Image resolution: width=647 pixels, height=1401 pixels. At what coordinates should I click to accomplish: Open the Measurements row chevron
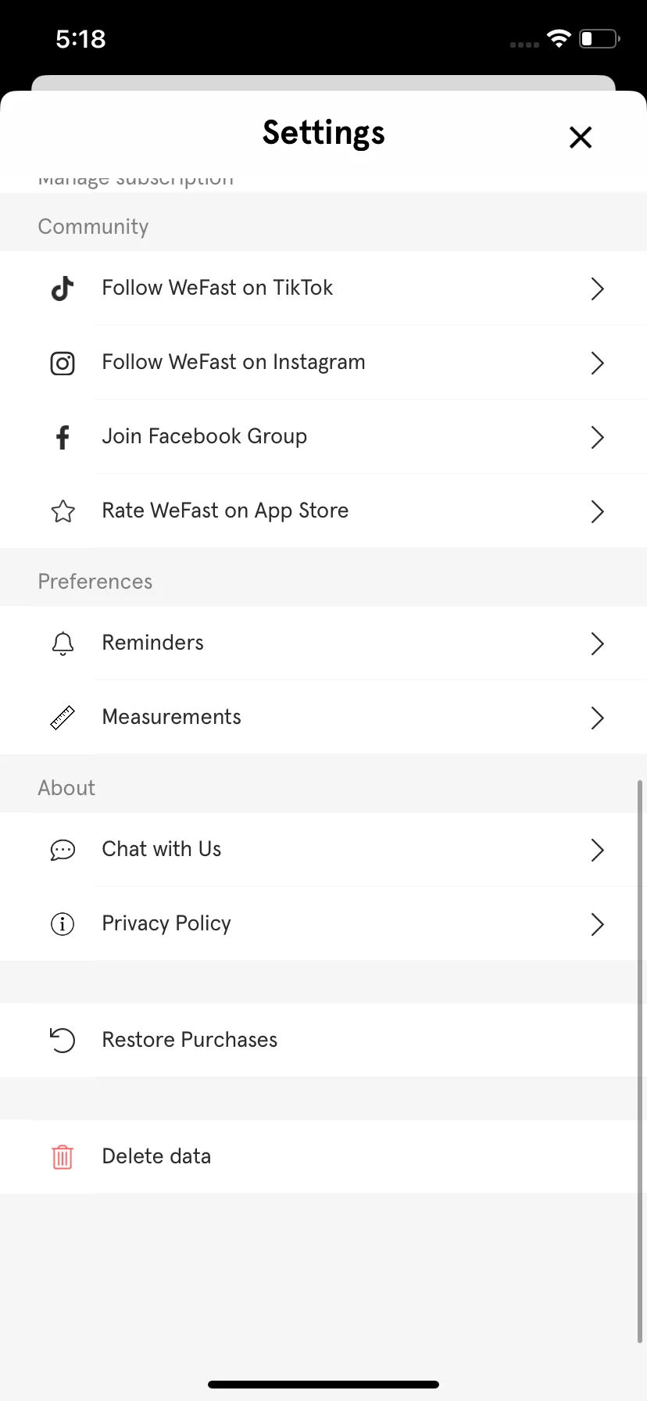pyautogui.click(x=598, y=718)
